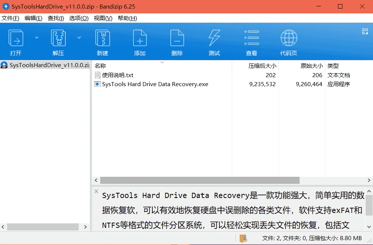Maximize the Bandizip window

click(341, 6)
